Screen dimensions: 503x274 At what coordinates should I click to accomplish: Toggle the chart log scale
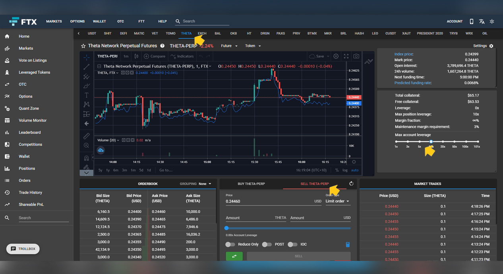pyautogui.click(x=345, y=170)
